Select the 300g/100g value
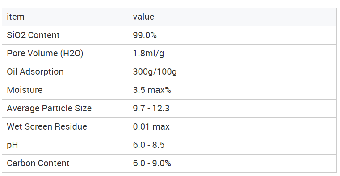 click(x=155, y=72)
